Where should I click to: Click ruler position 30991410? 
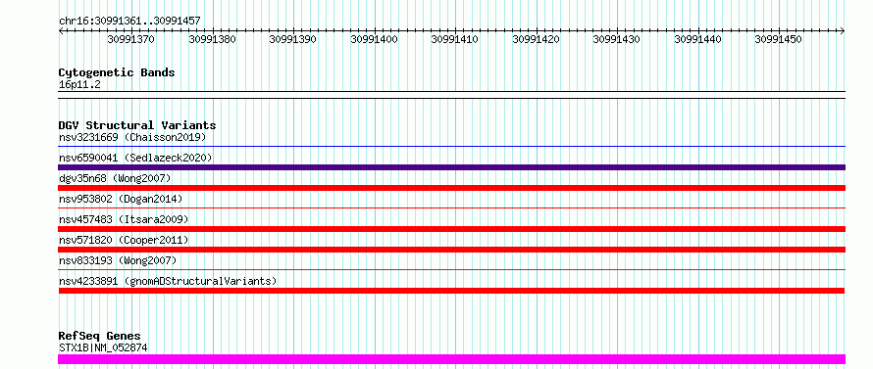[x=455, y=39]
